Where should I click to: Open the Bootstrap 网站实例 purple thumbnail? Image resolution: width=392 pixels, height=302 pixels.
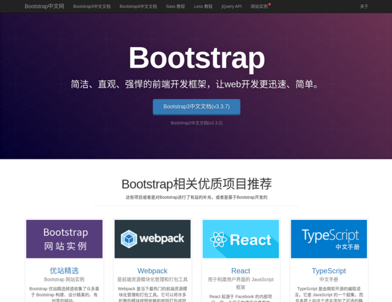coord(65,239)
